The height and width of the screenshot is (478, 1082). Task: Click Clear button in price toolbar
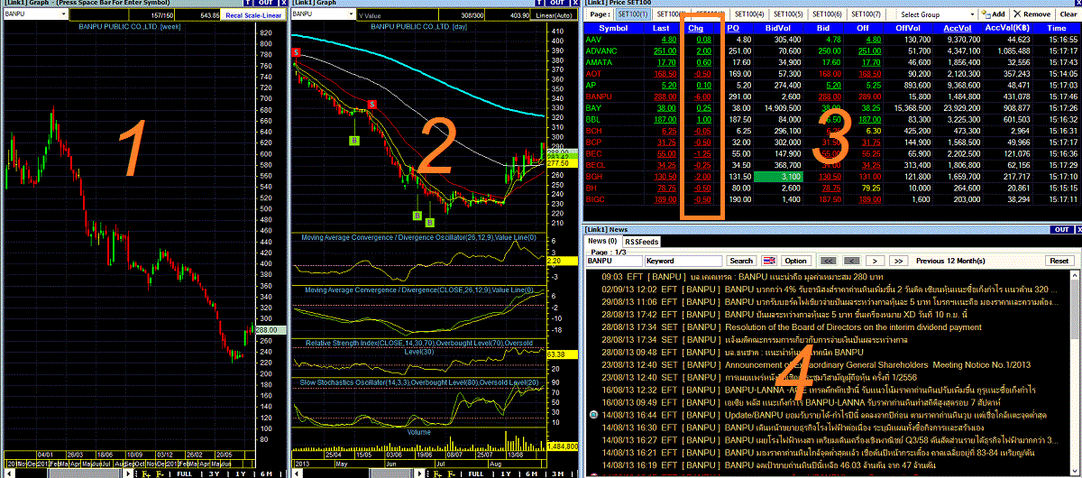click(1068, 14)
